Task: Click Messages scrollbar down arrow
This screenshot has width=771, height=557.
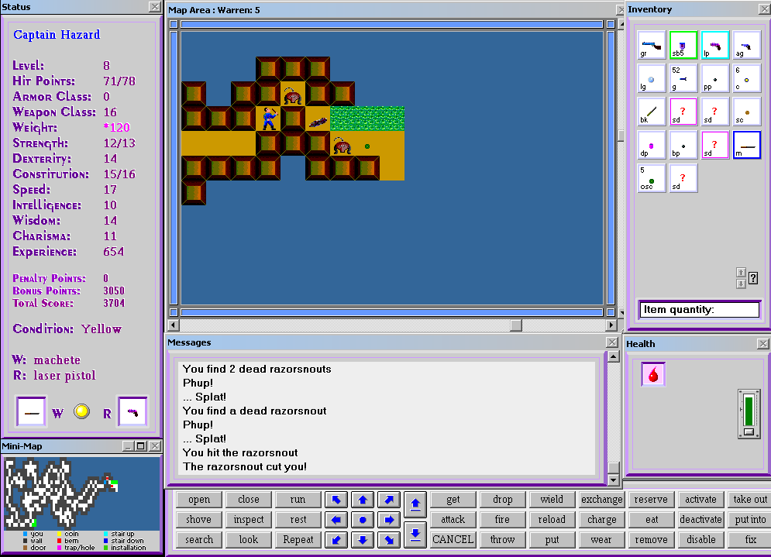Action: pos(613,480)
